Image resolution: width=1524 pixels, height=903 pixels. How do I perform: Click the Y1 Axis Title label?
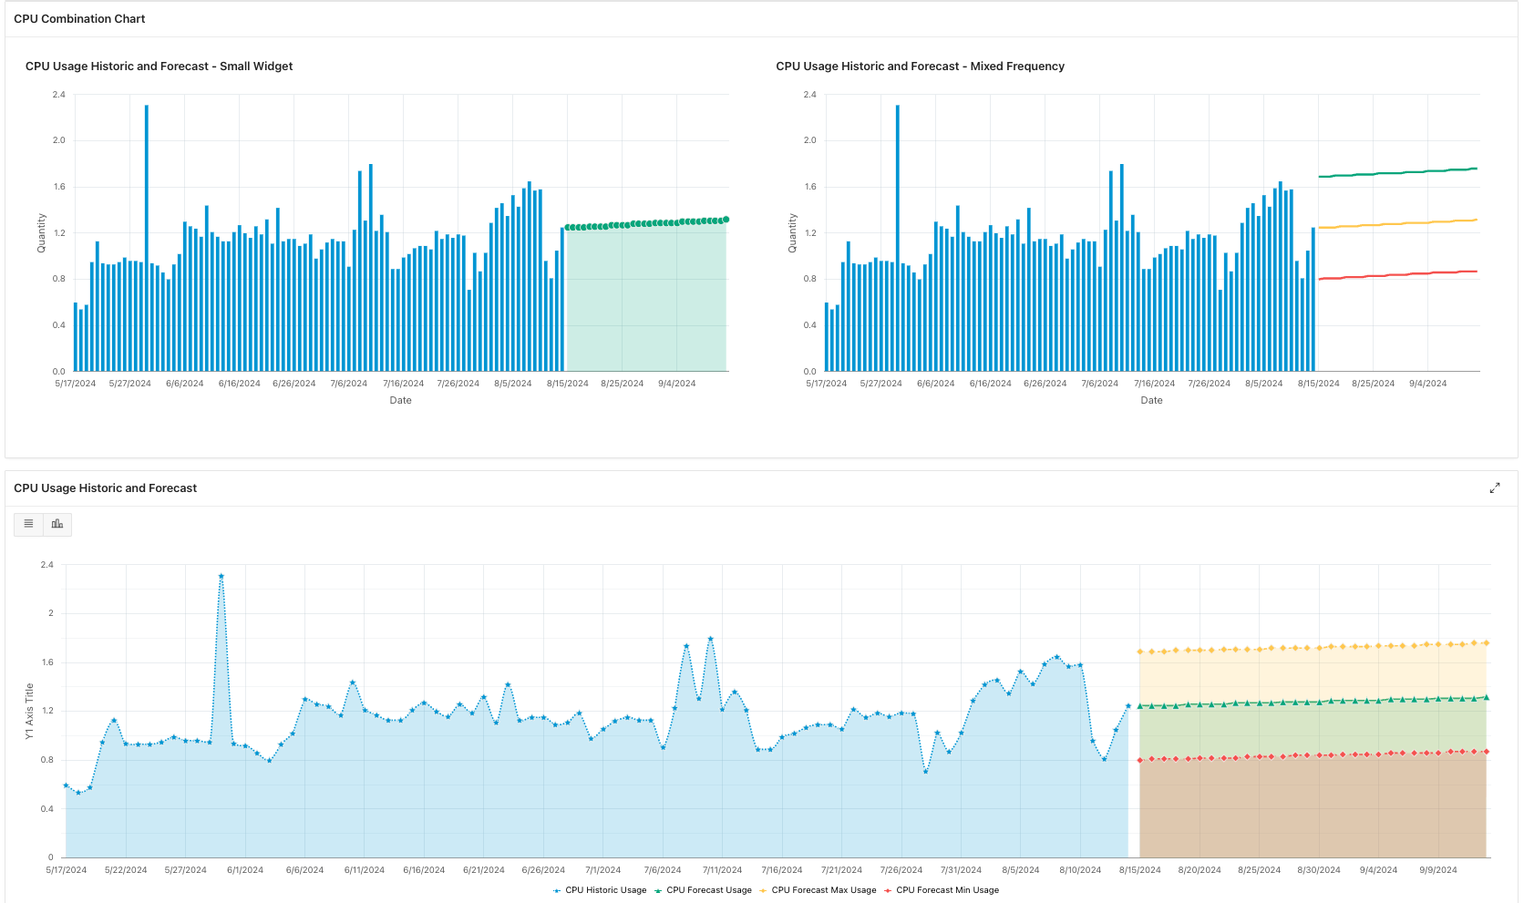tap(29, 711)
